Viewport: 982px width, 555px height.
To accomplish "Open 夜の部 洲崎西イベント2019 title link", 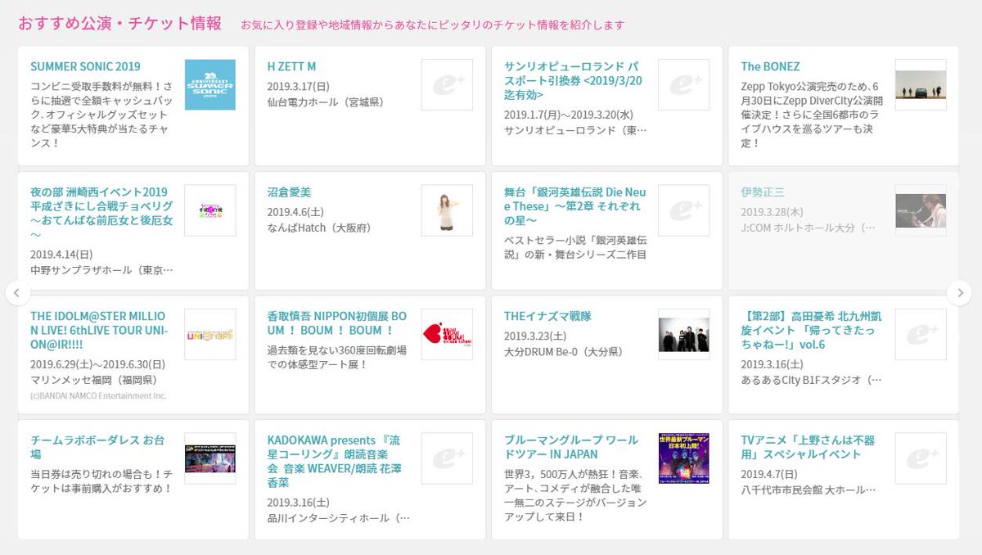I will coord(101,214).
